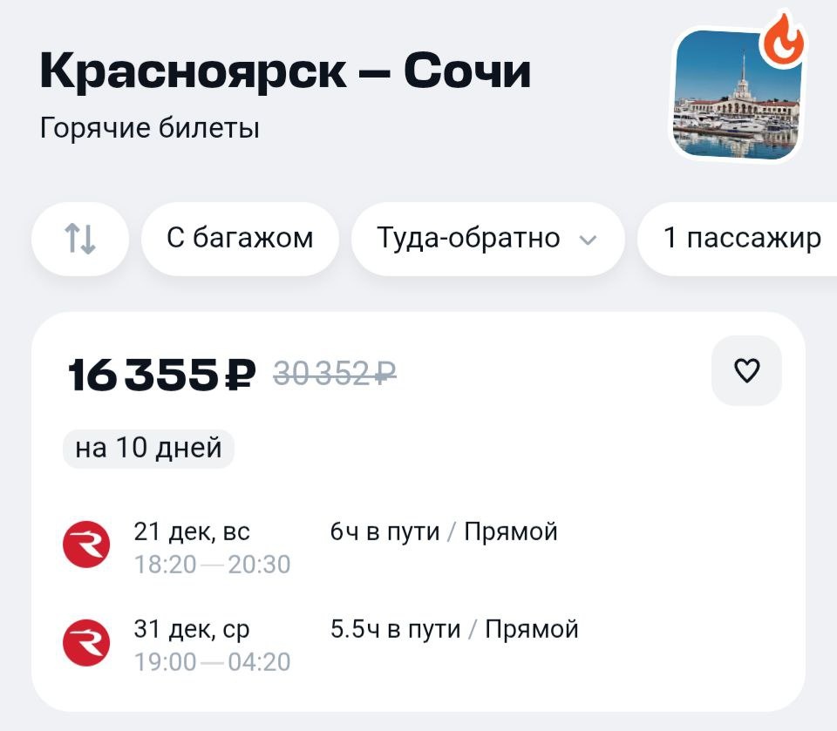Tap the 6ч в пути / Прямой label

pyautogui.click(x=444, y=532)
